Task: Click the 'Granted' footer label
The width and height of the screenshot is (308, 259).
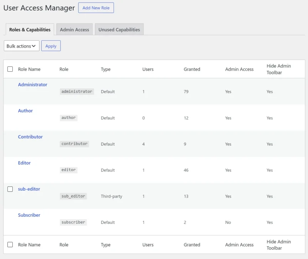Action: 192,245
